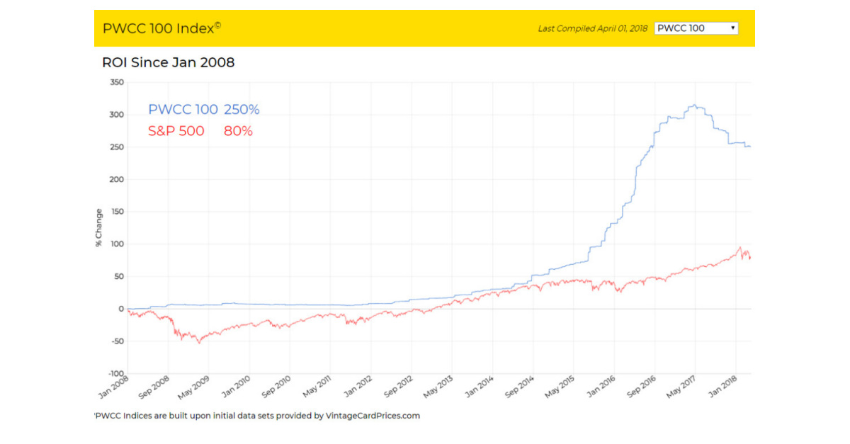
Task: Select the PWCC 100 250% legend entry
Action: (203, 110)
